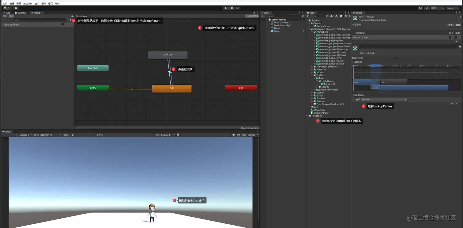463x228 pixels.
Task: Open the 窗口 menu
Action: coord(51,4)
